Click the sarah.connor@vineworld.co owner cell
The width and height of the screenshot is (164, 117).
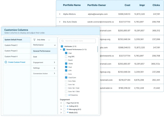101,22
